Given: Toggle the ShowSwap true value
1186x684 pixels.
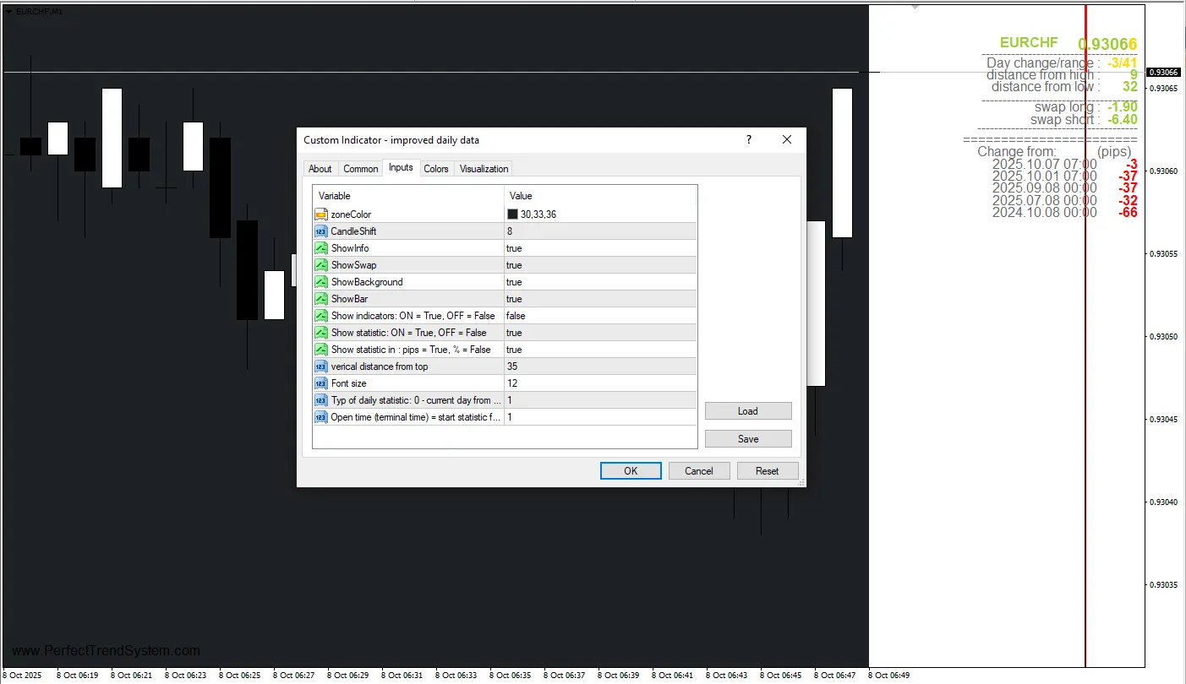Looking at the screenshot, I should tap(599, 265).
